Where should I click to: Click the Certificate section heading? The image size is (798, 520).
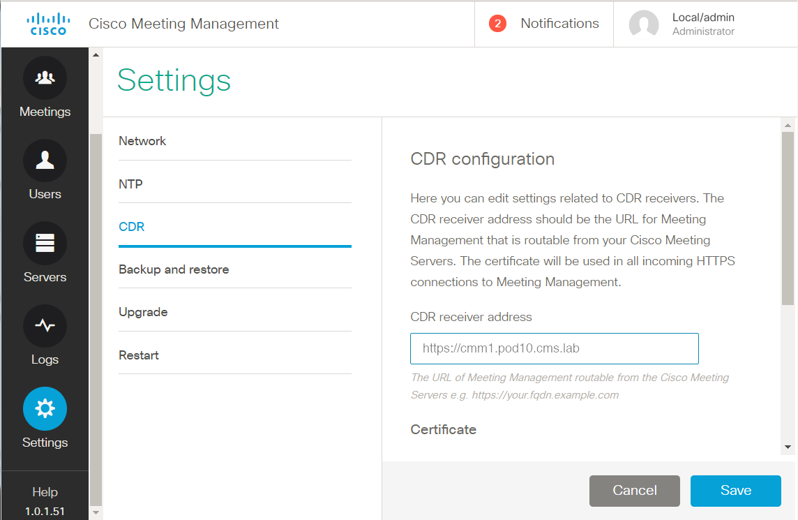click(x=443, y=430)
